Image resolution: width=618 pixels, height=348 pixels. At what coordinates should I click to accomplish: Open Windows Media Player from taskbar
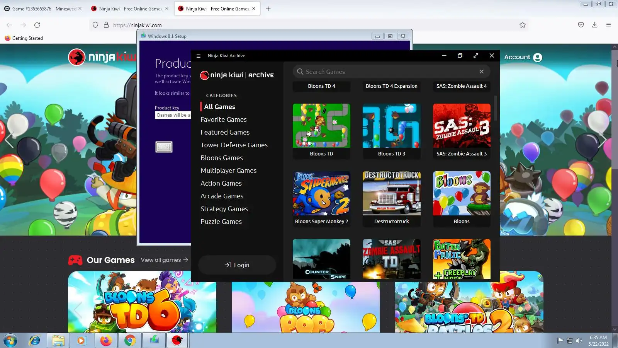81,341
